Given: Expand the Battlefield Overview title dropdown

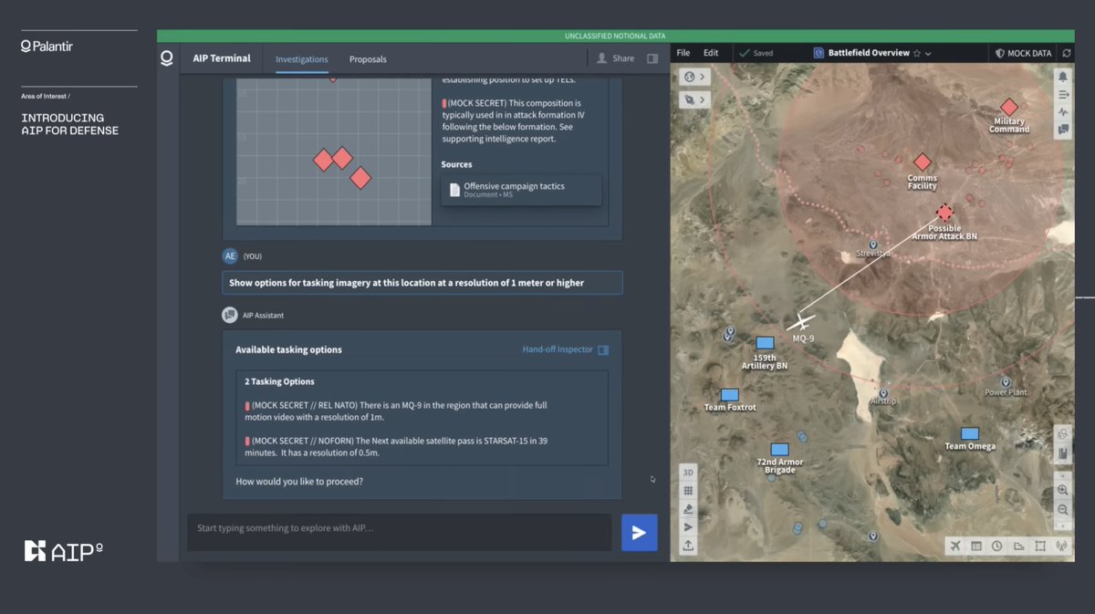Looking at the screenshot, I should pos(928,54).
